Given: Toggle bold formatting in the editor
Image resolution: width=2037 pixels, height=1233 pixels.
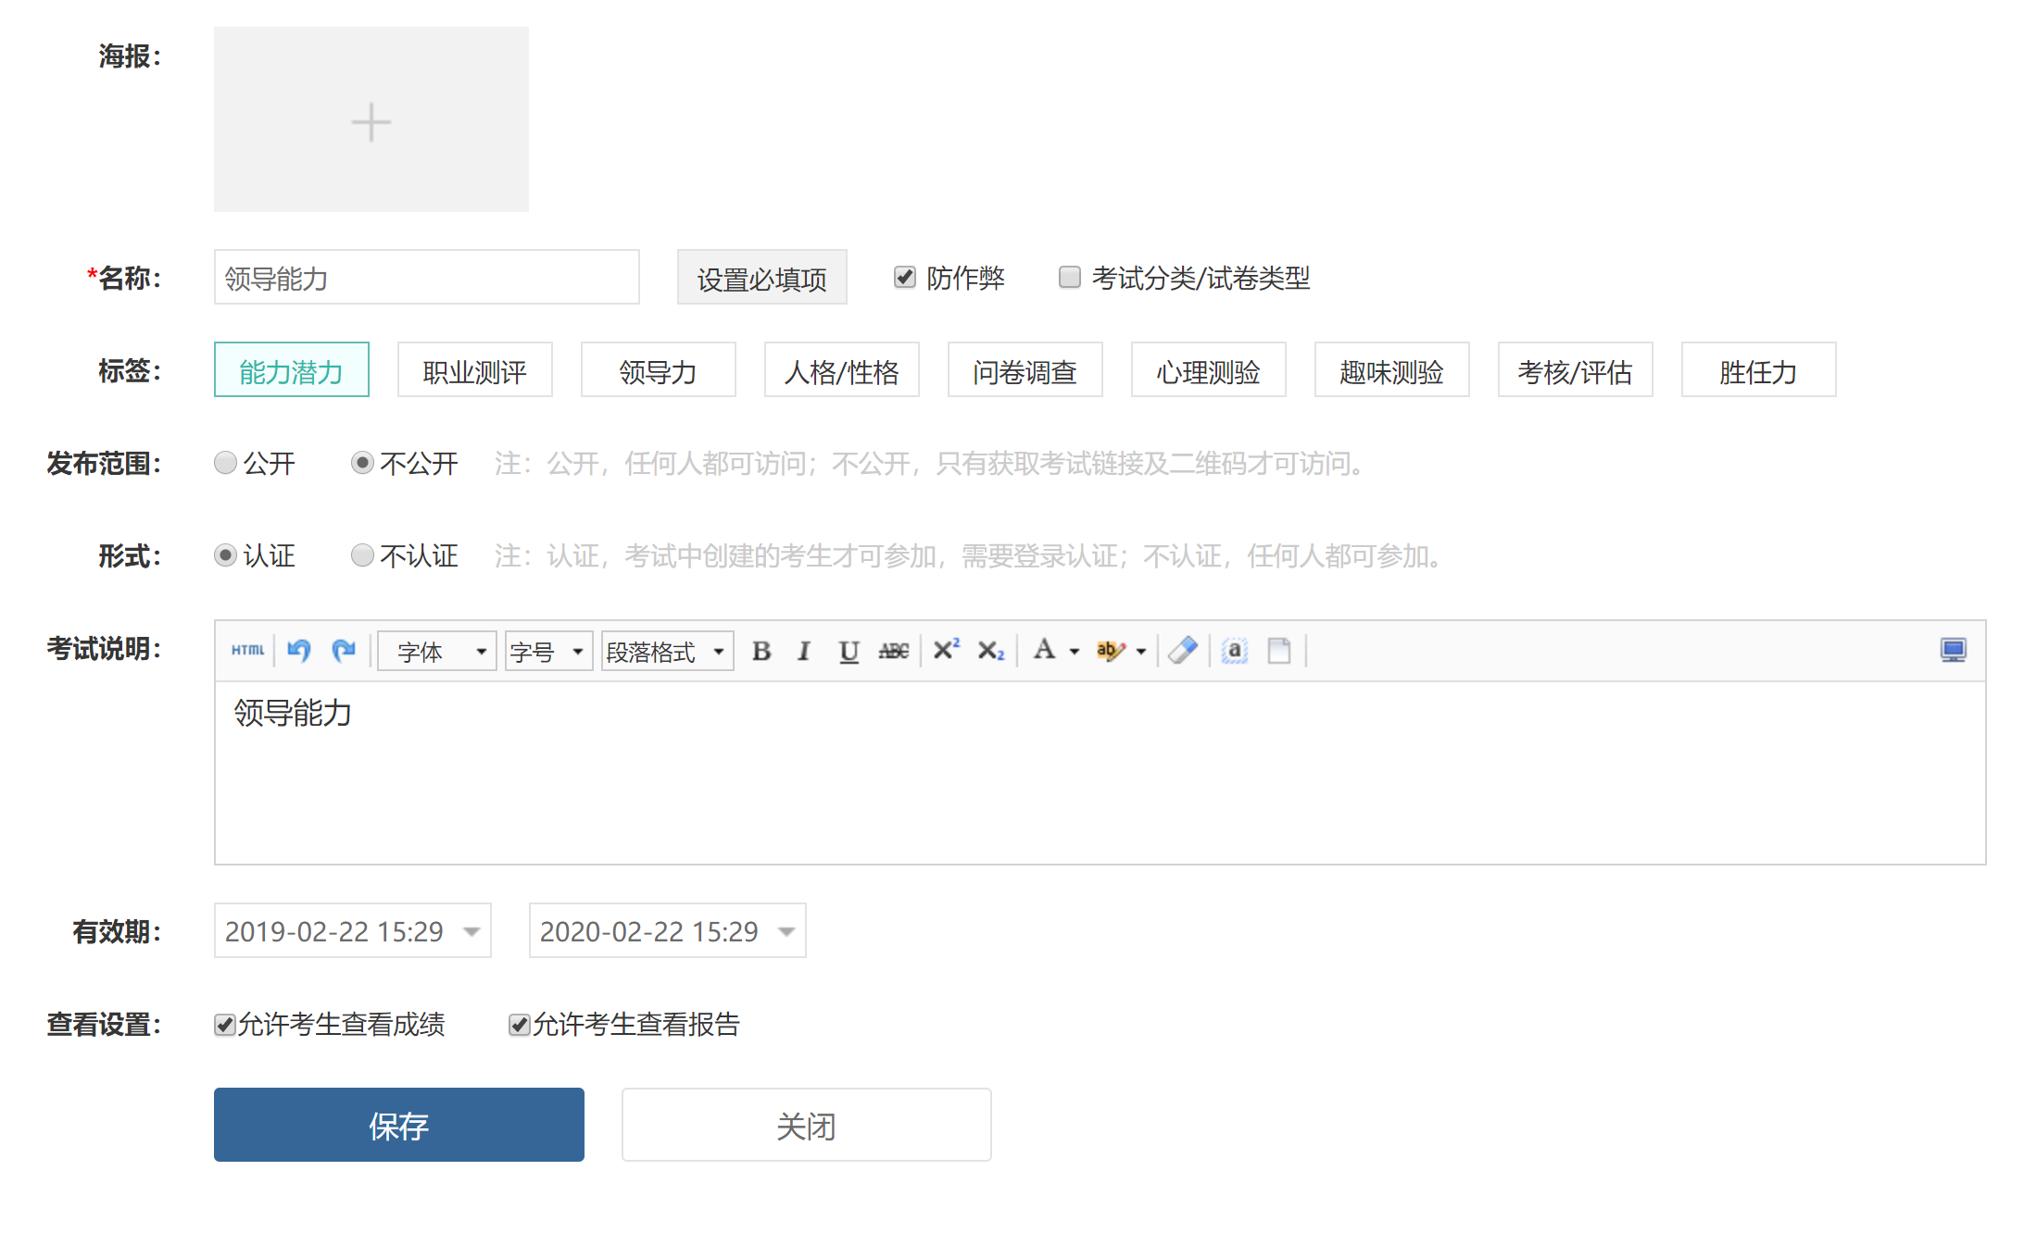Looking at the screenshot, I should coord(761,652).
